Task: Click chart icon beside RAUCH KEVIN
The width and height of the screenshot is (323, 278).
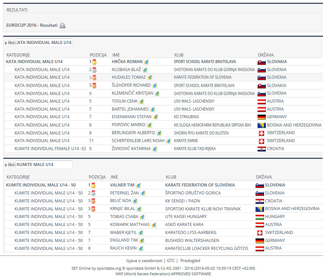Action: [140, 248]
